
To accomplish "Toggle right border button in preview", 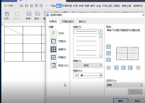I will coord(130,68).
